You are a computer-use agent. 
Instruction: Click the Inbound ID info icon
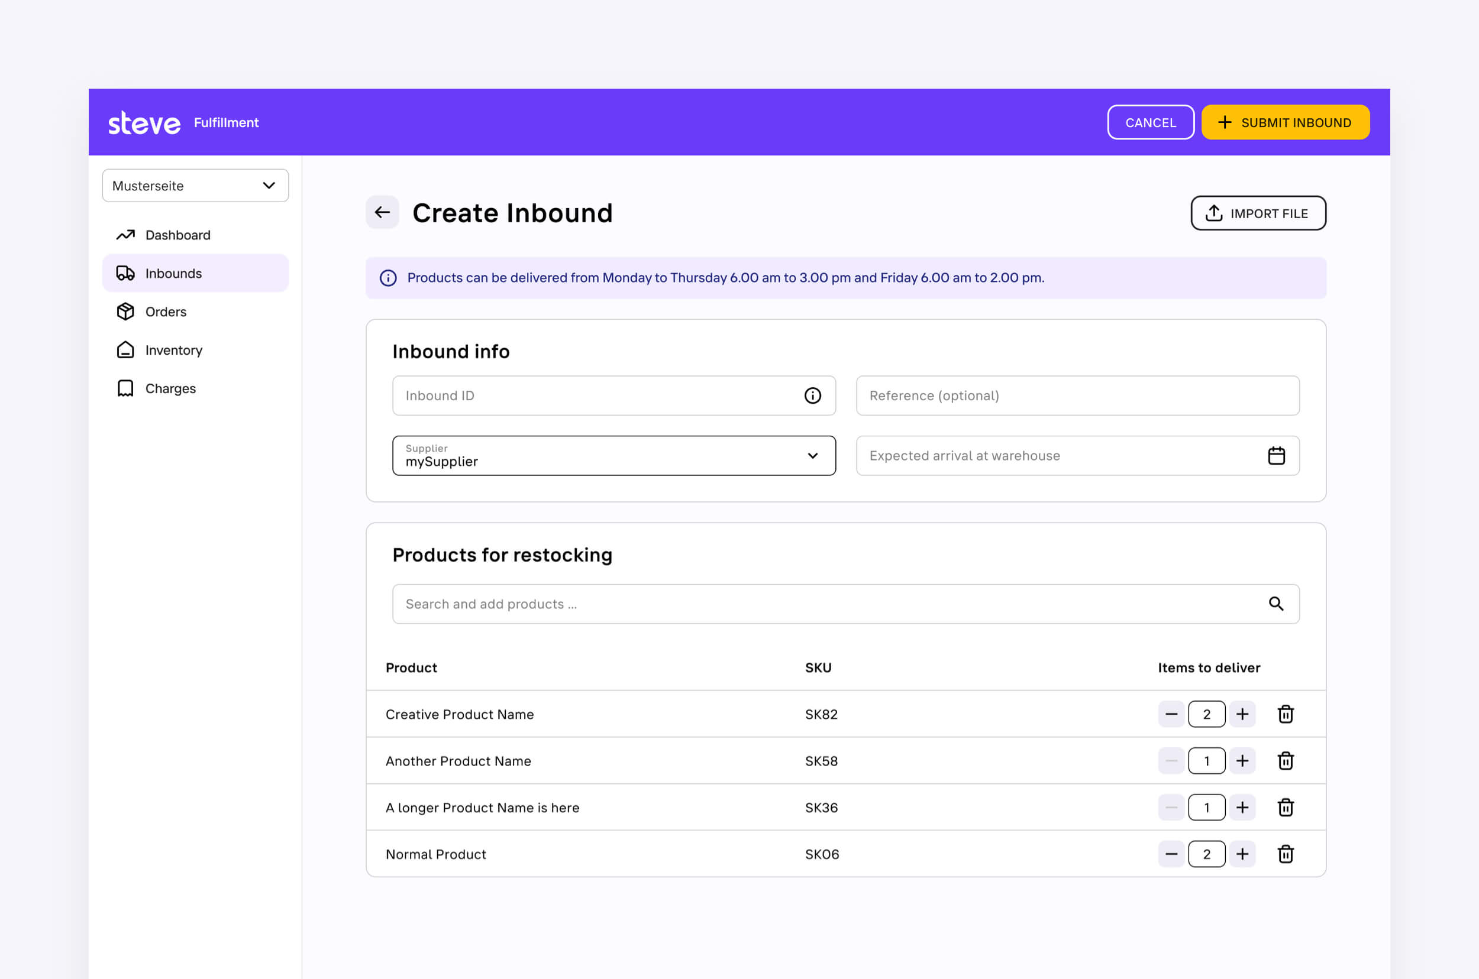pos(812,396)
